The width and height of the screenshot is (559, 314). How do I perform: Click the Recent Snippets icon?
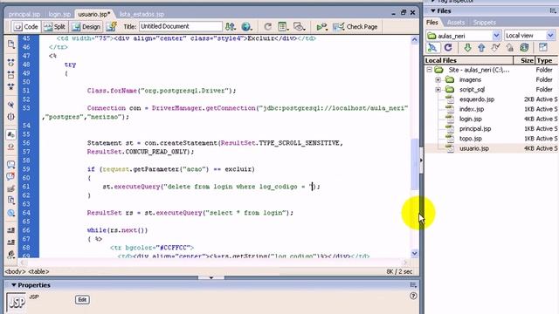tap(11, 201)
